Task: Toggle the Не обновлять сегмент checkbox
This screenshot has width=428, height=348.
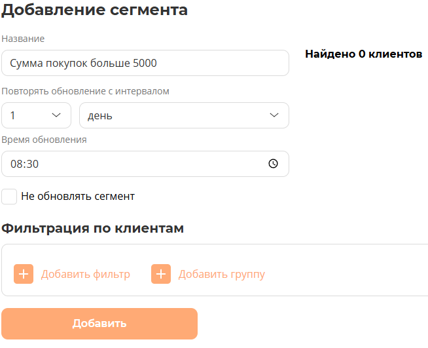Action: point(10,196)
